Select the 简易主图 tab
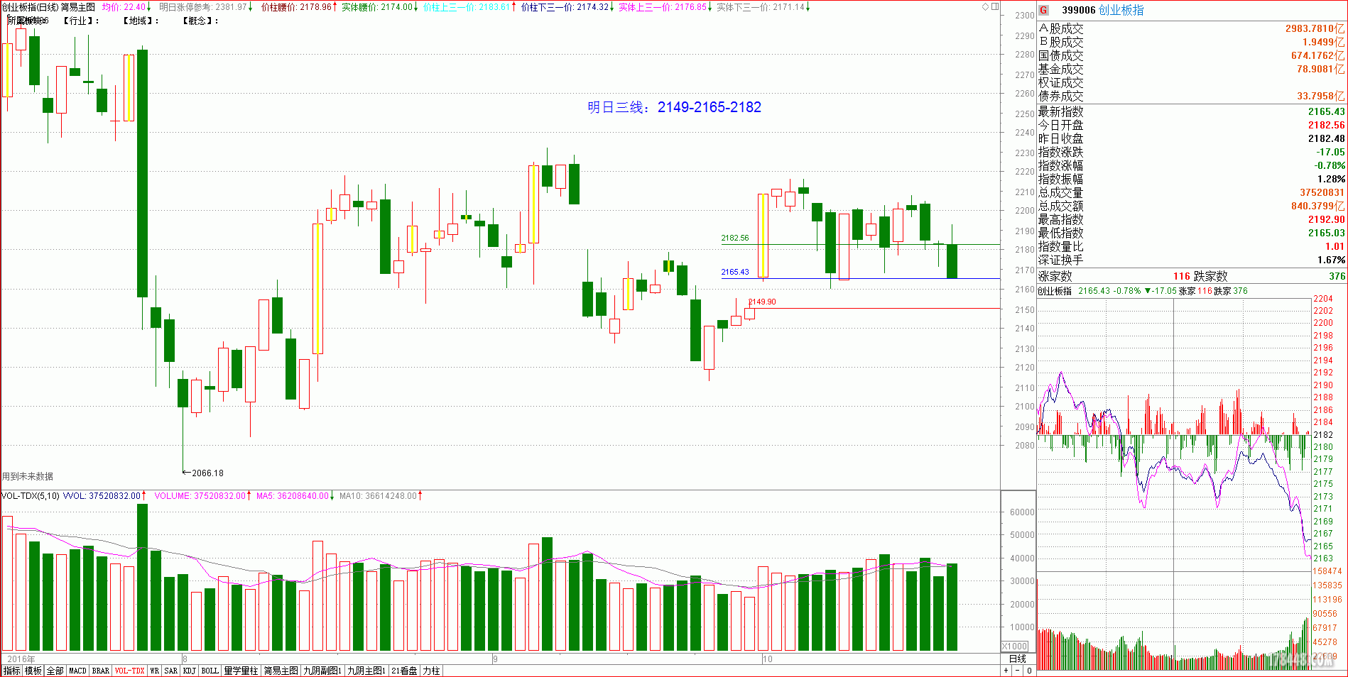The height and width of the screenshot is (677, 1348). [281, 671]
